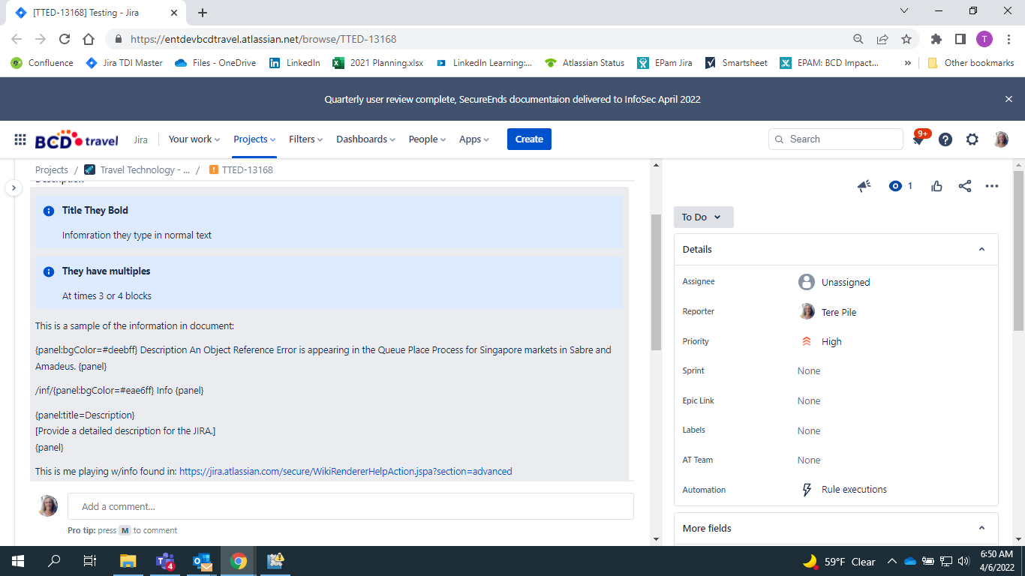Collapse the Details panel
The height and width of the screenshot is (576, 1025).
(981, 249)
